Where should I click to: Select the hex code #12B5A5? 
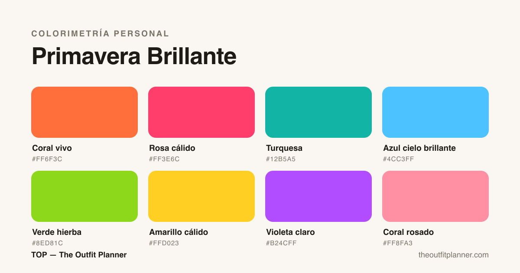(x=281, y=159)
